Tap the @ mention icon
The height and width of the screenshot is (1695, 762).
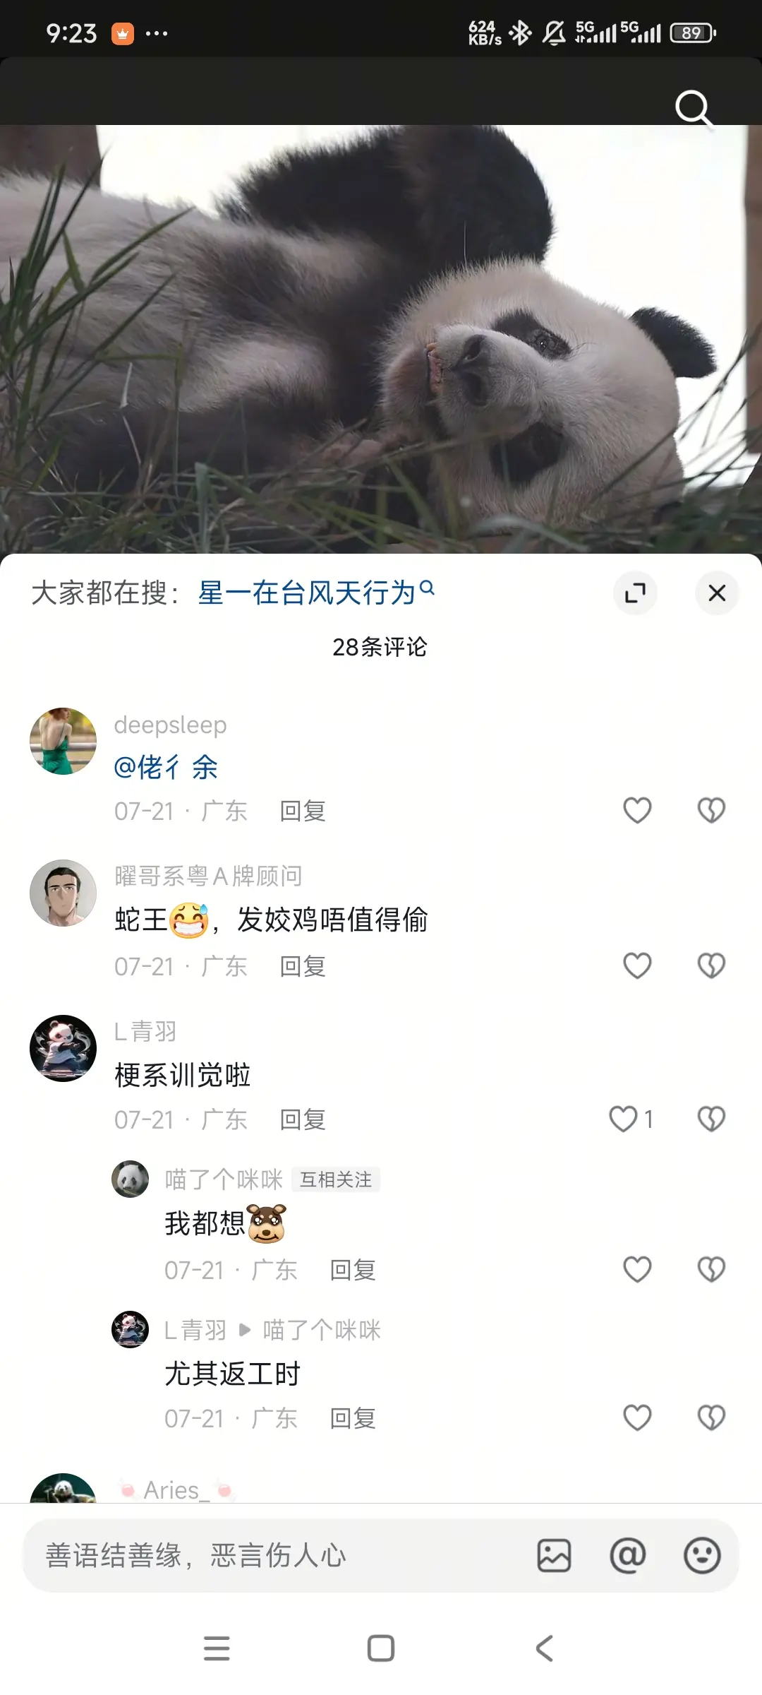(x=628, y=1556)
